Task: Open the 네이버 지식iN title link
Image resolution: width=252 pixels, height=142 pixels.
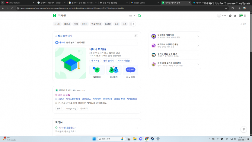Action: click(x=97, y=49)
